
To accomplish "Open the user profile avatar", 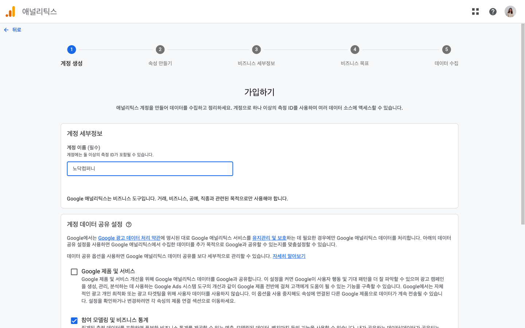I will point(510,12).
